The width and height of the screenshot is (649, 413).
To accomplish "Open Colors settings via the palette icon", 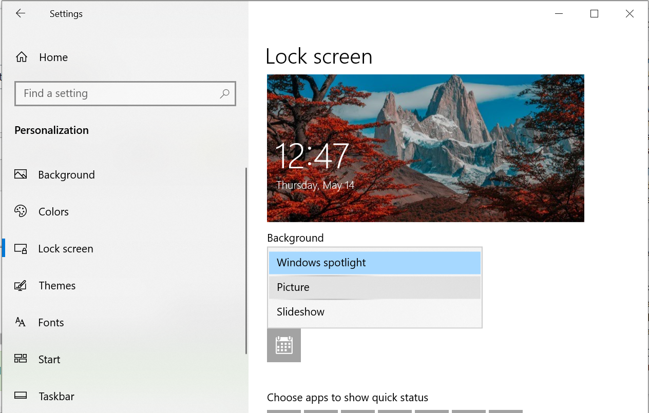I will point(21,211).
